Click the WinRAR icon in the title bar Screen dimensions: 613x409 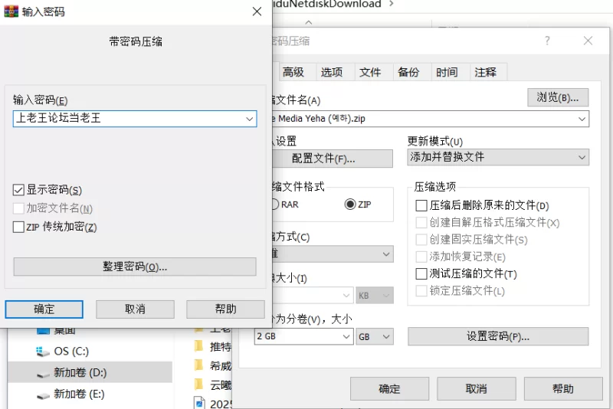click(x=11, y=11)
